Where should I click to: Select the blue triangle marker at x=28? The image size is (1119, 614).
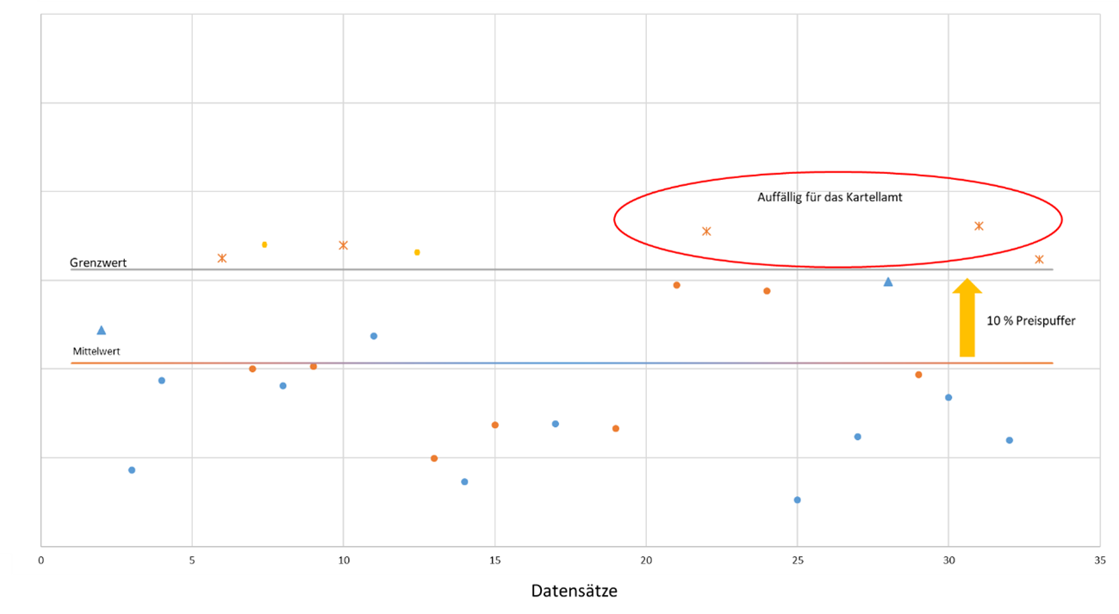(888, 282)
